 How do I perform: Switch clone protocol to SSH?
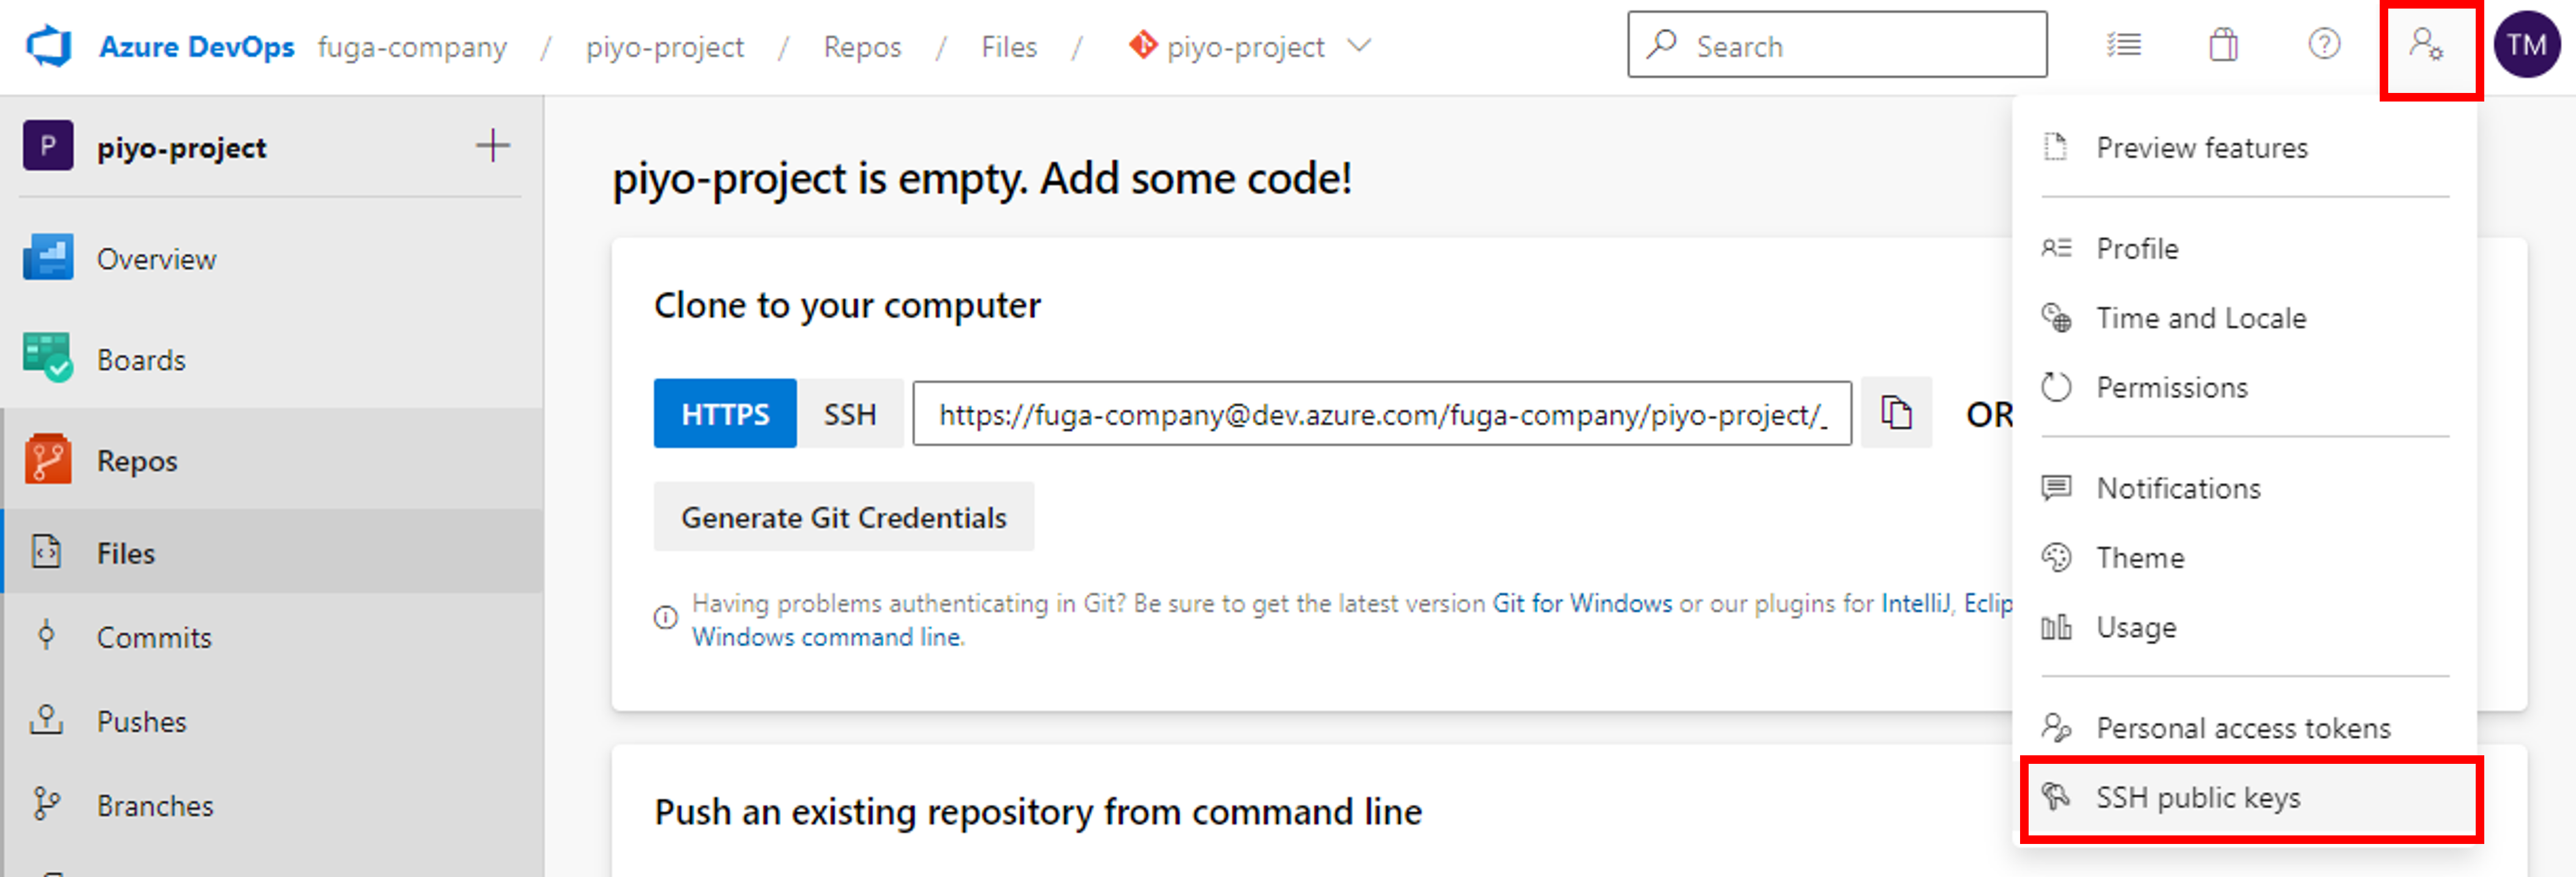[x=849, y=413]
